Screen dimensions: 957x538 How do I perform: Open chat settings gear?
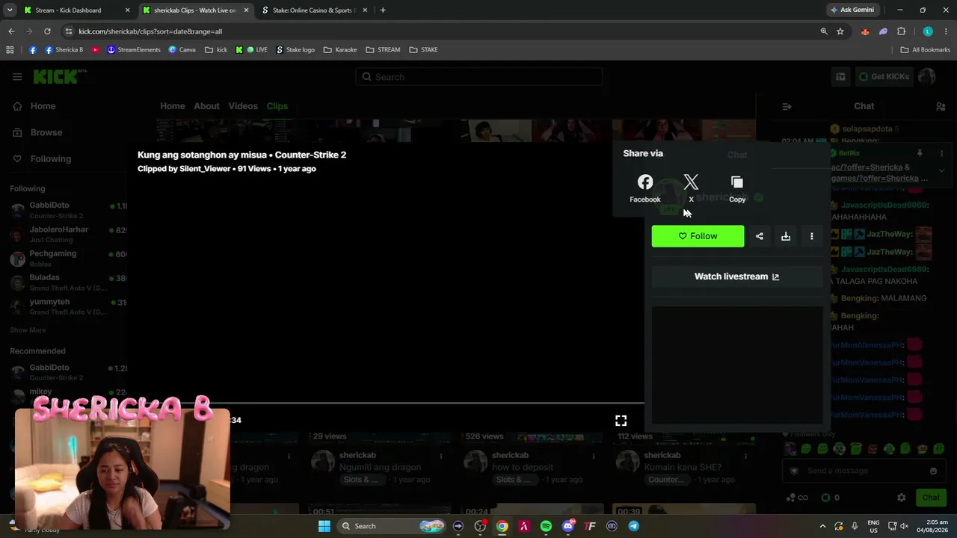tap(902, 498)
